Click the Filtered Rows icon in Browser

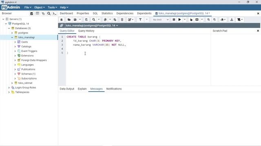tap(43, 13)
